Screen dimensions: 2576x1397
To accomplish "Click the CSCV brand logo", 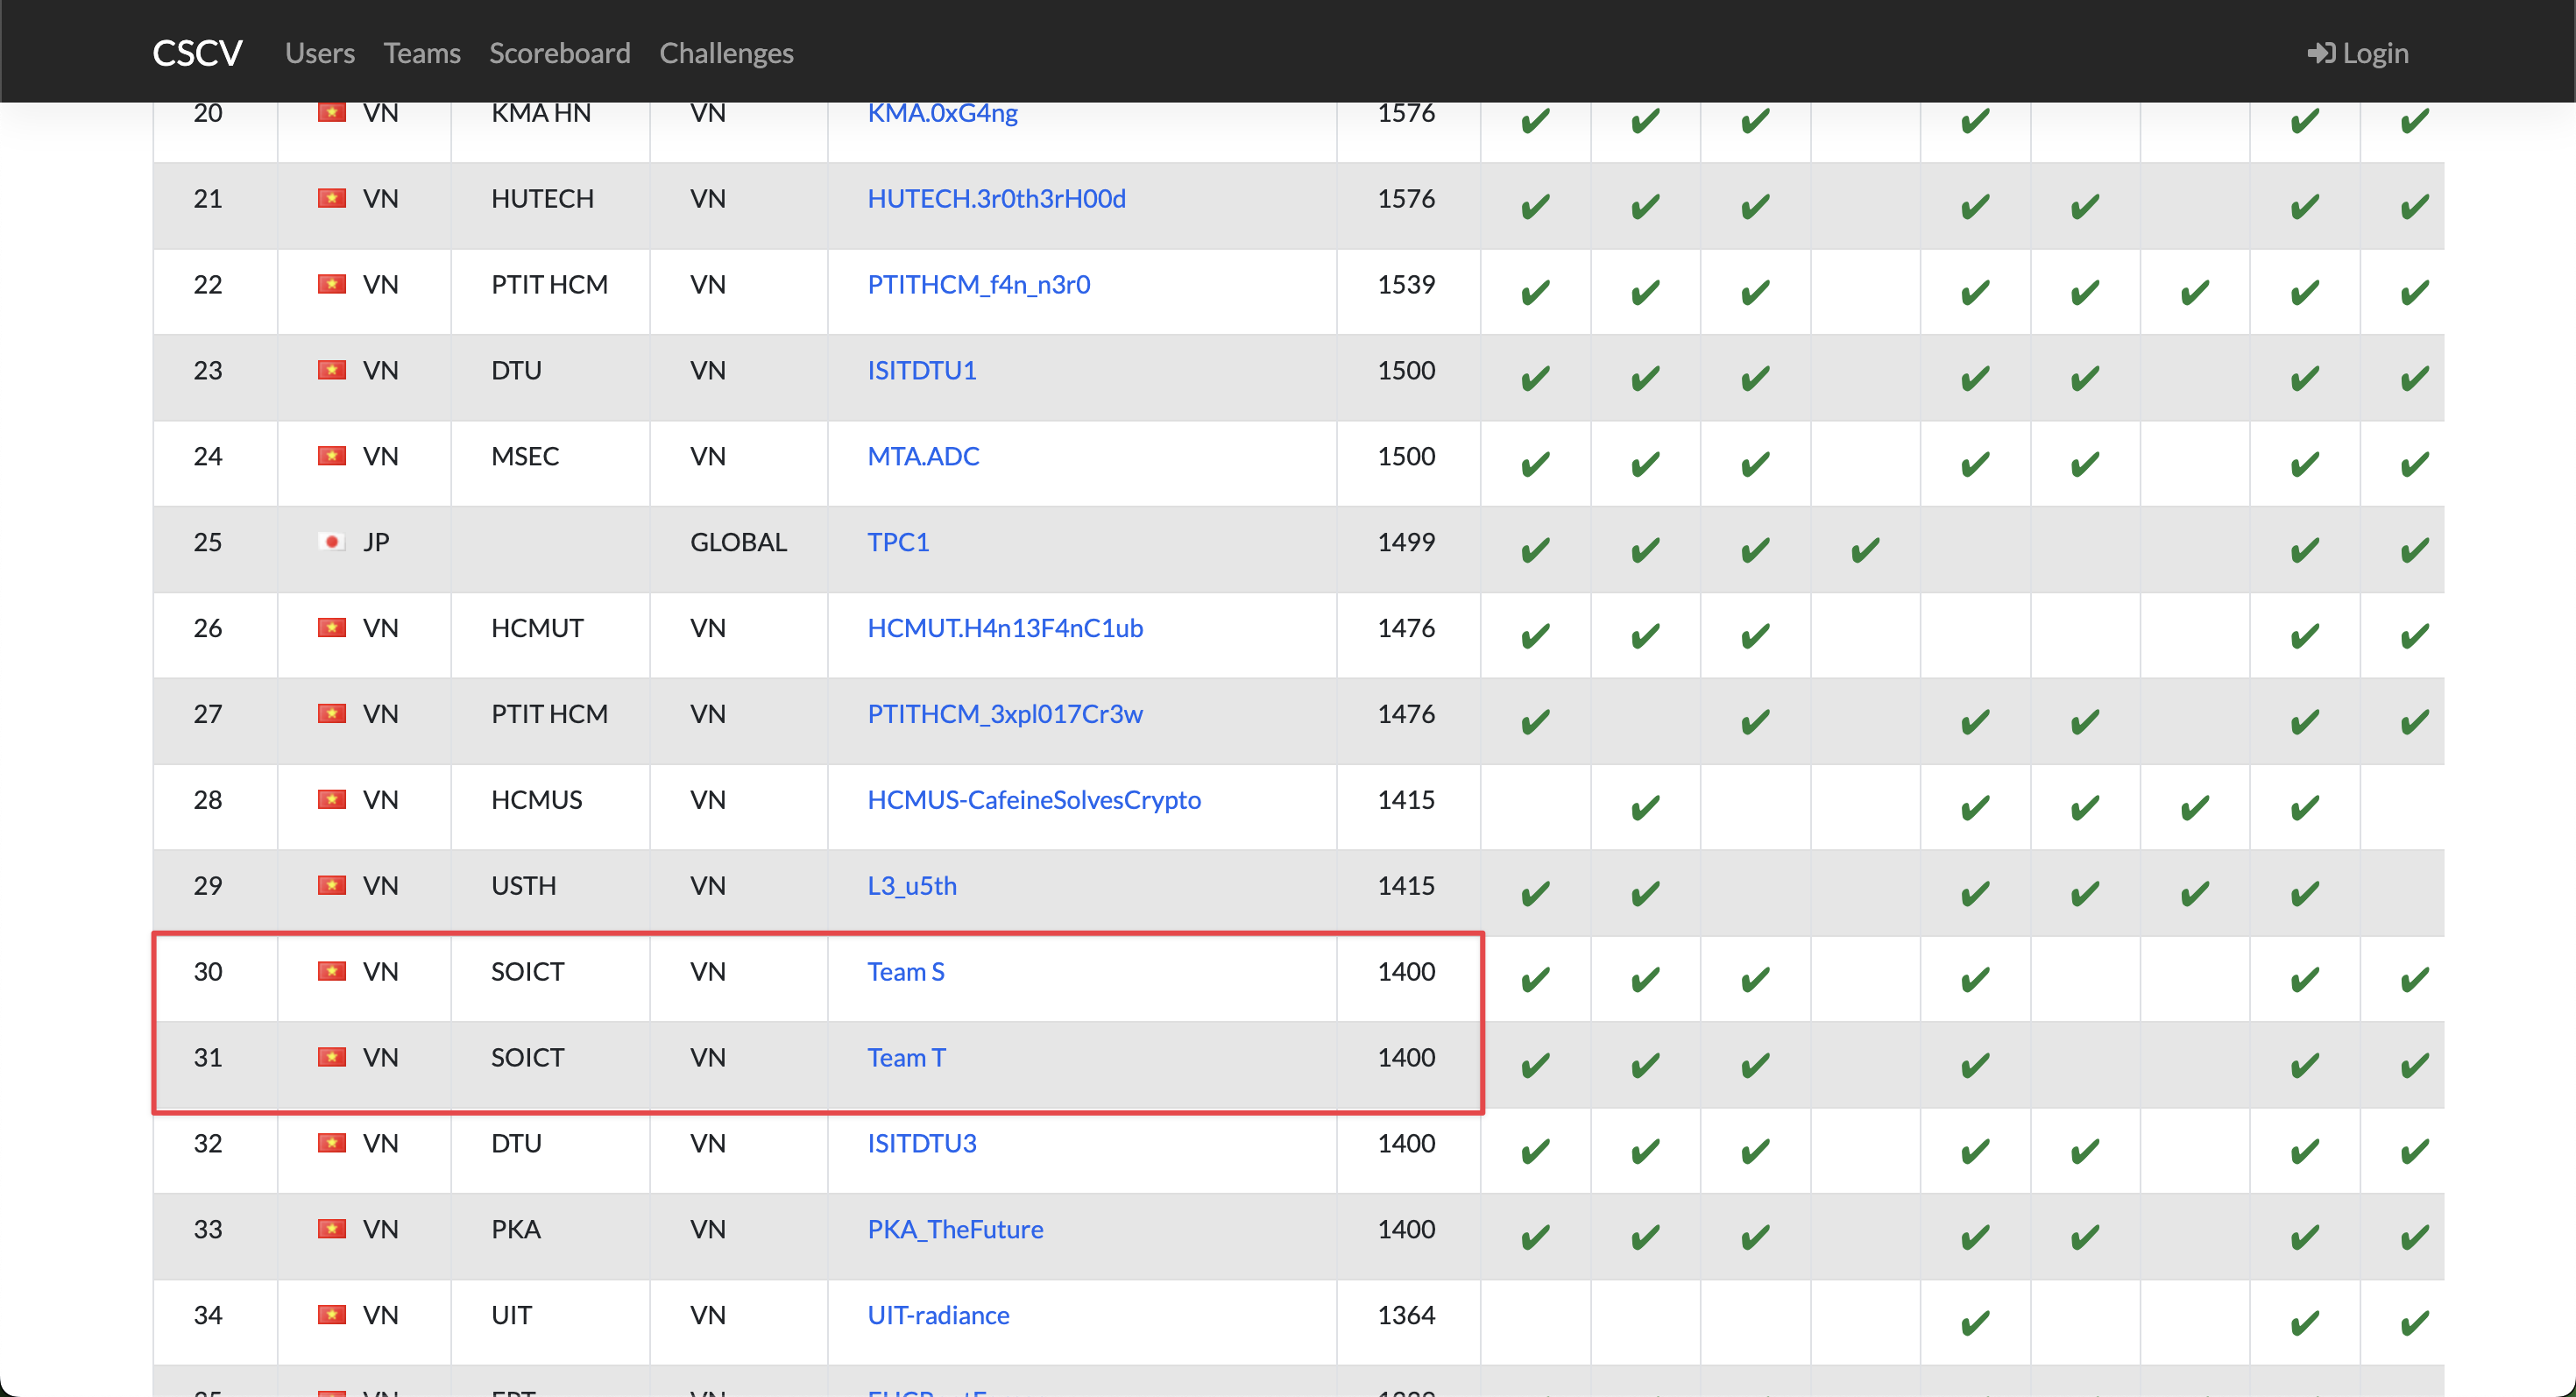I will (x=197, y=52).
